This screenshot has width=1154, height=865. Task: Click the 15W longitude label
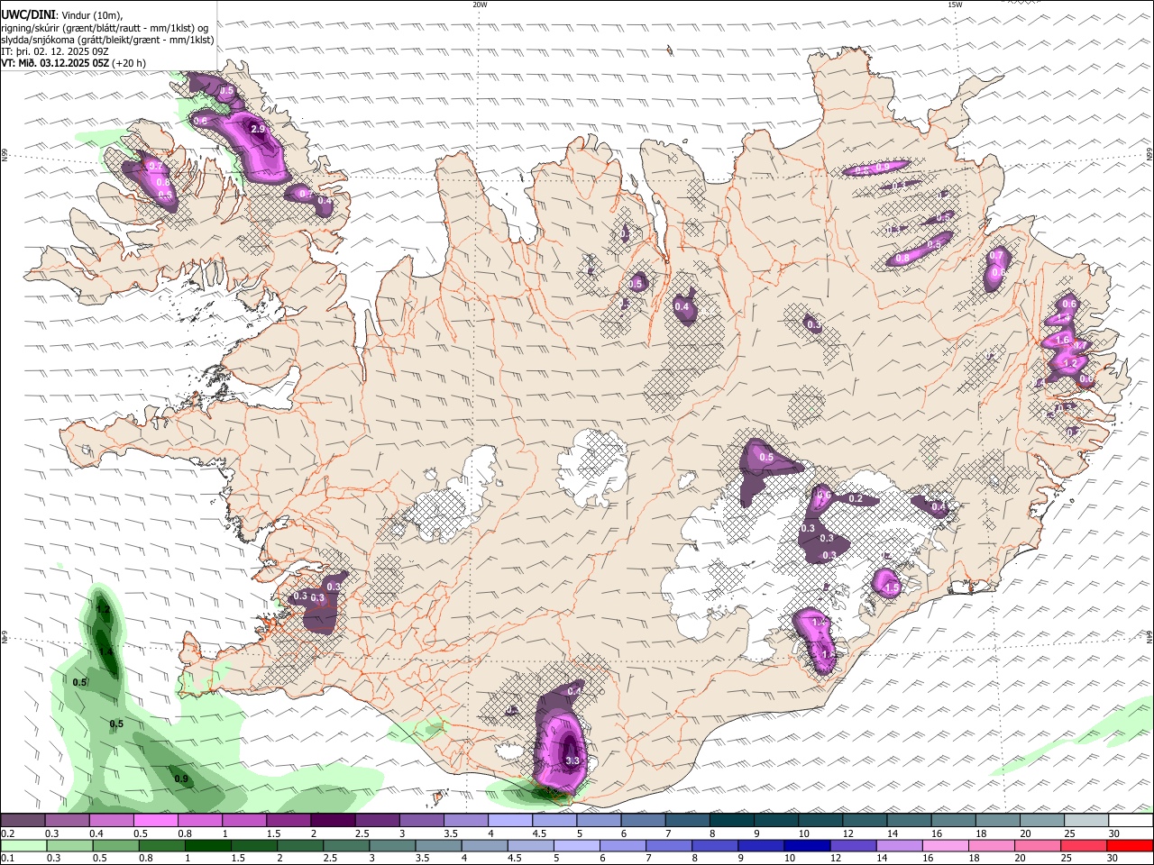click(x=955, y=5)
